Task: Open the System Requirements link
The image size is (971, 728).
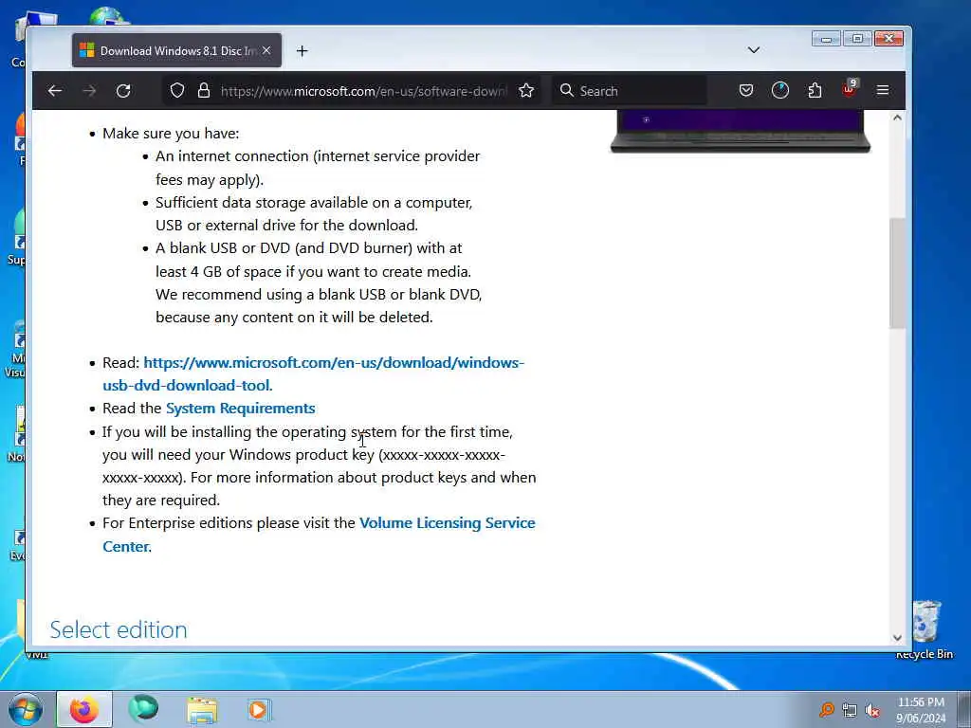Action: pos(240,409)
